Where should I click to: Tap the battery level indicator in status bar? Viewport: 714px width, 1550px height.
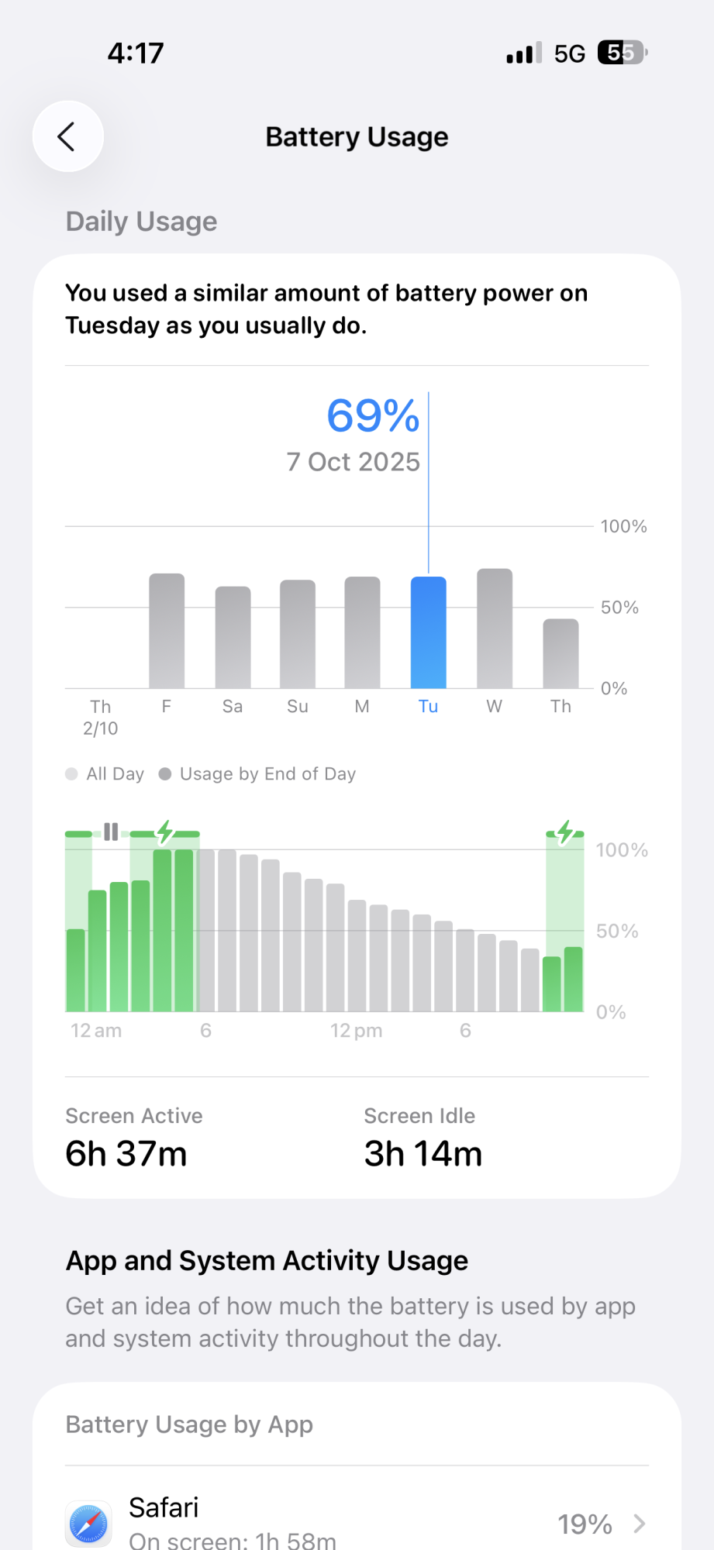pos(622,53)
